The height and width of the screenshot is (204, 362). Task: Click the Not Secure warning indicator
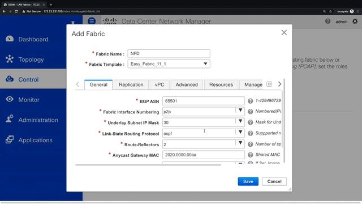[x=32, y=11]
